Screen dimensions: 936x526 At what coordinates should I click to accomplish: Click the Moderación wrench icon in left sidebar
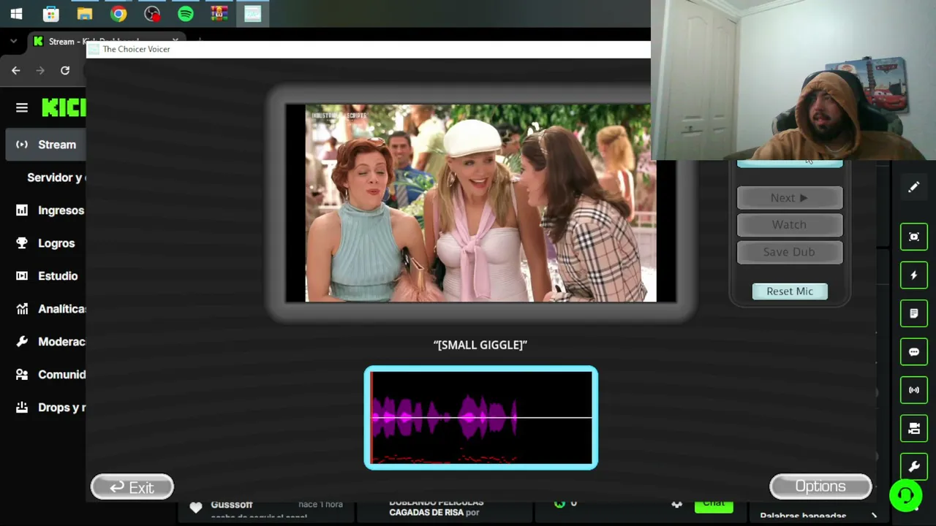click(22, 342)
